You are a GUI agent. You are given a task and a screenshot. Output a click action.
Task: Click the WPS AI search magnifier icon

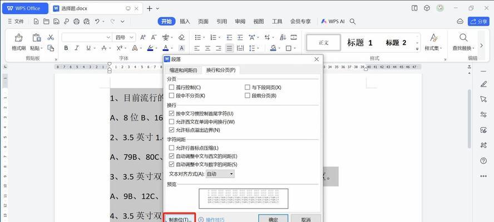pyautogui.click(x=353, y=22)
